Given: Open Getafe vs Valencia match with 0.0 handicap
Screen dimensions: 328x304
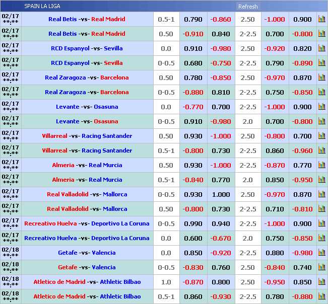Looking at the screenshot, I should pos(87,253).
